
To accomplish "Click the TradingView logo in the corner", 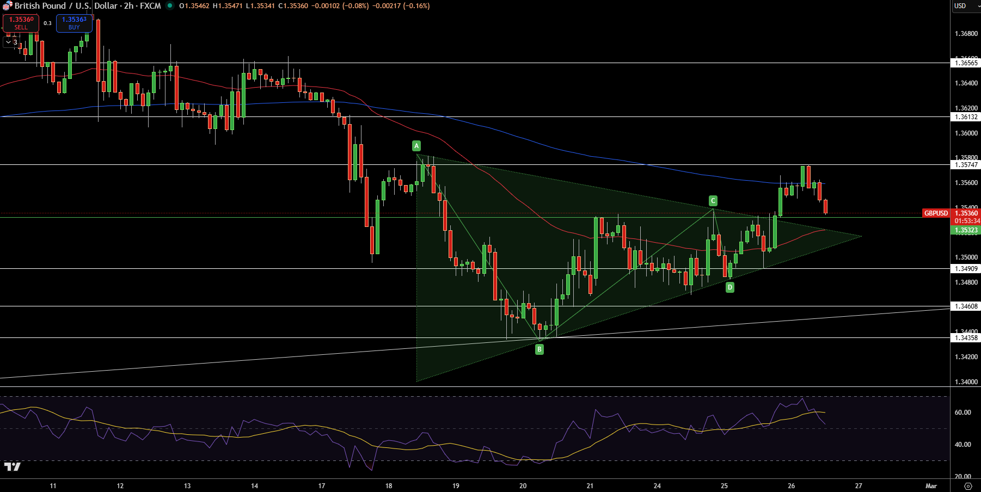I will 12,466.
